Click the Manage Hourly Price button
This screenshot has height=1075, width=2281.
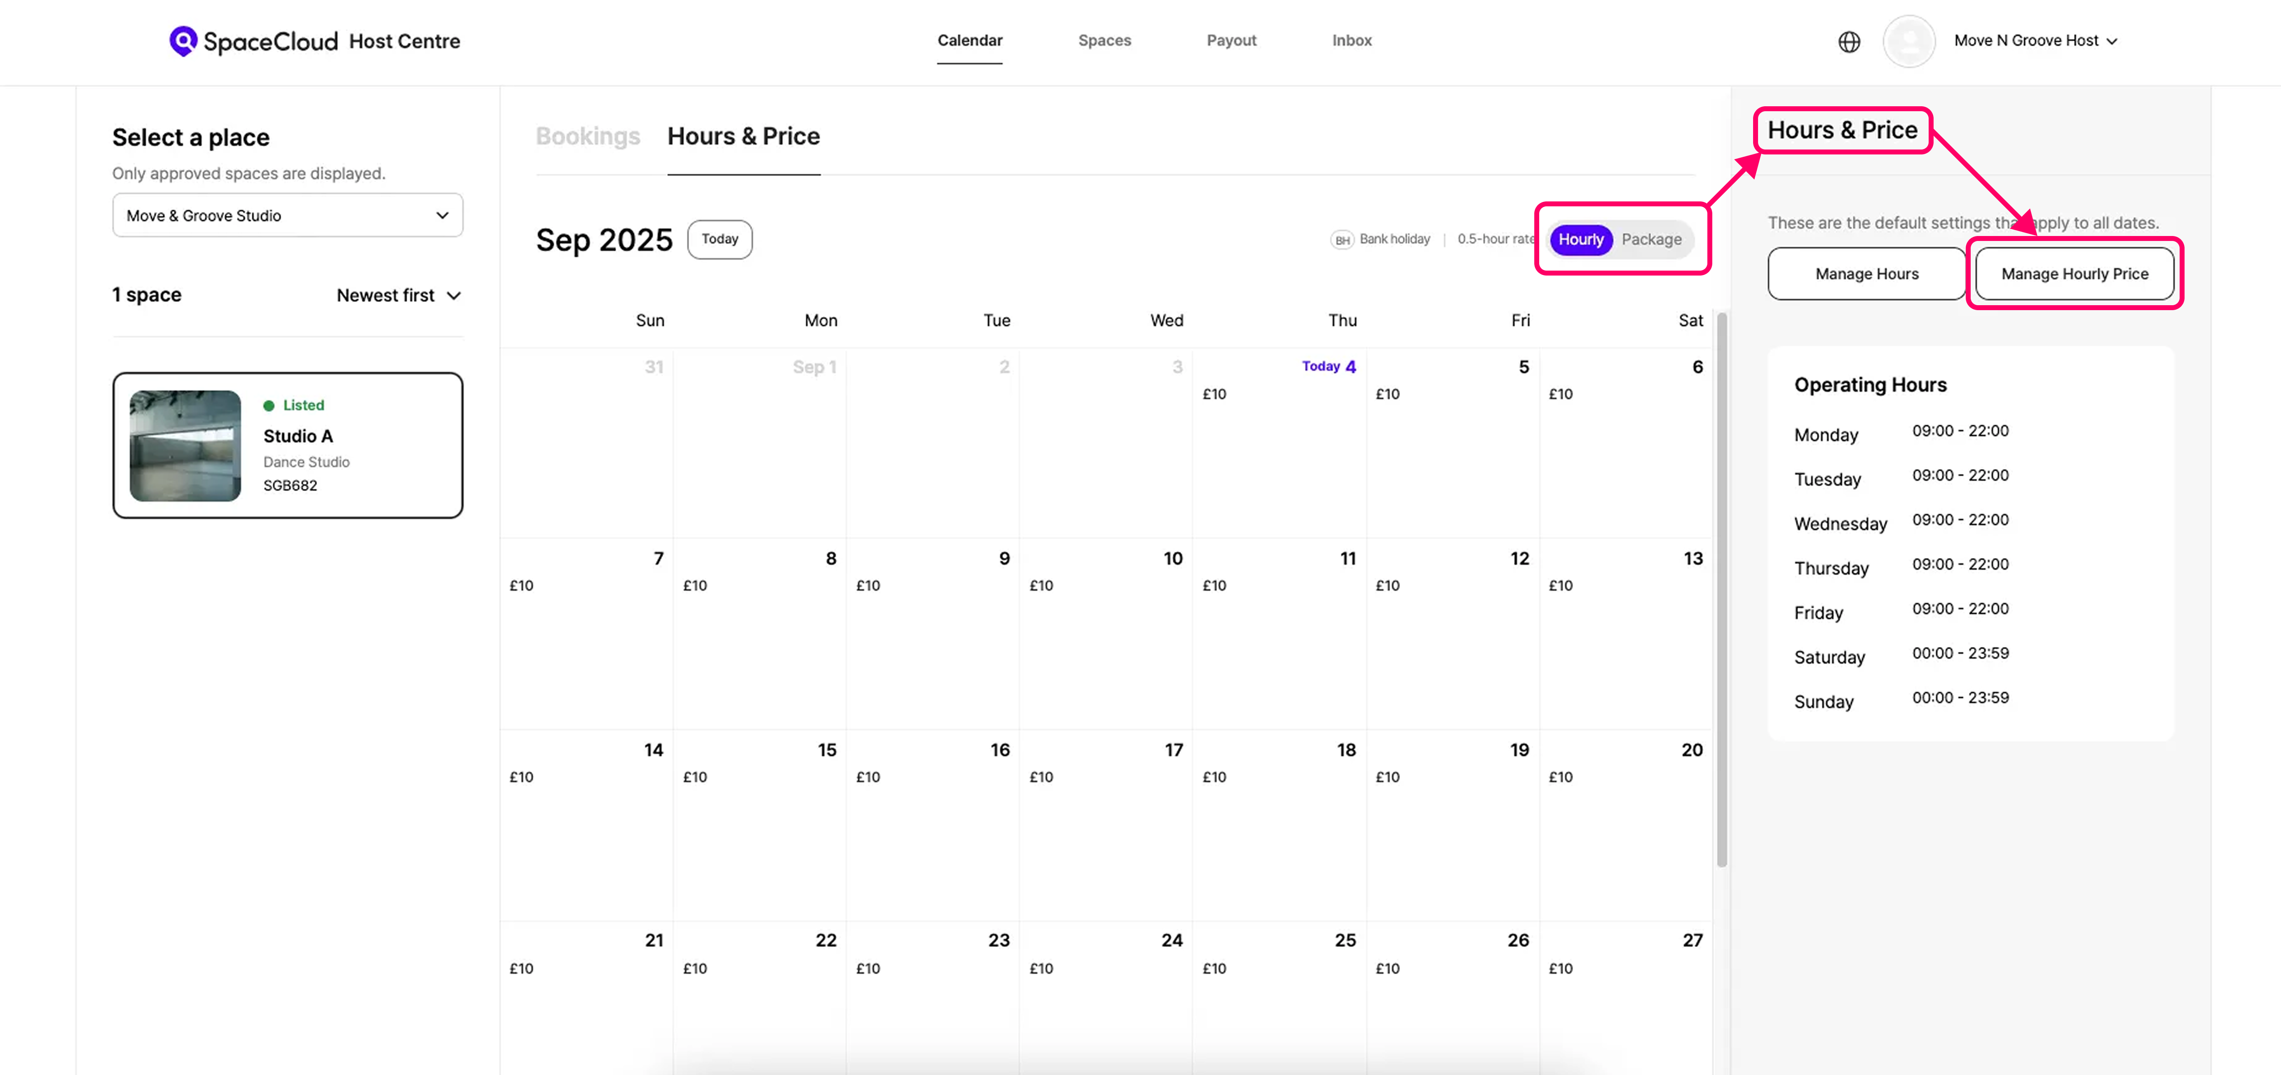[x=2074, y=274]
